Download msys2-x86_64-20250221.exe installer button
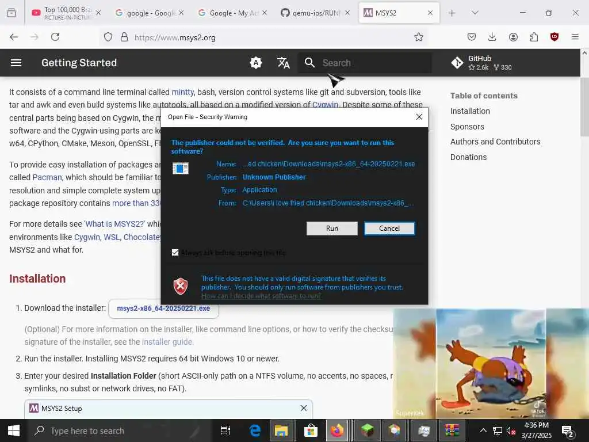This screenshot has width=589, height=442. pos(163,308)
